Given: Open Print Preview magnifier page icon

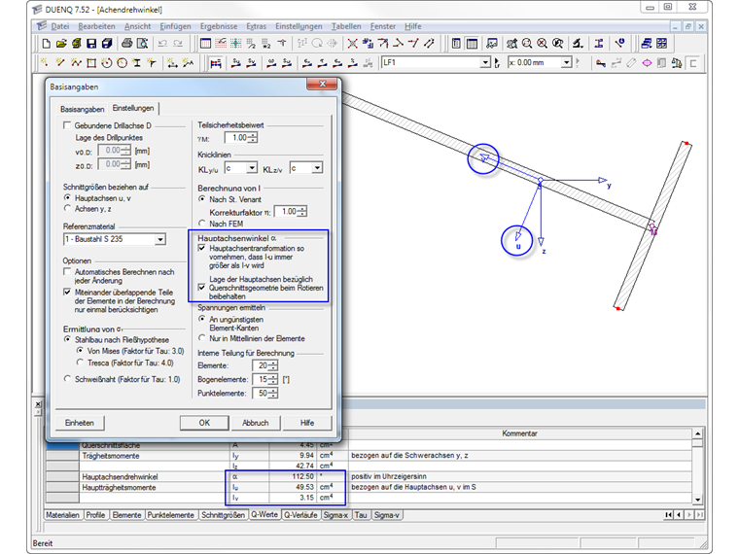Looking at the screenshot, I should pyautogui.click(x=142, y=44).
